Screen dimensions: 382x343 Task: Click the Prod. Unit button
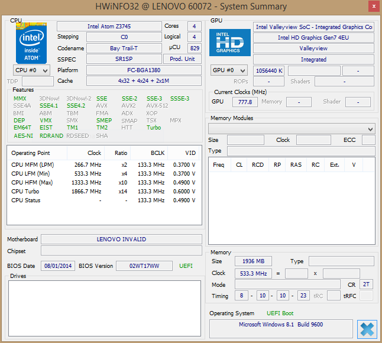pos(182,59)
